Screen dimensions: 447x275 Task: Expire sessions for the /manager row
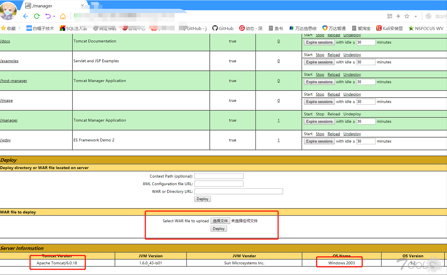(319, 121)
